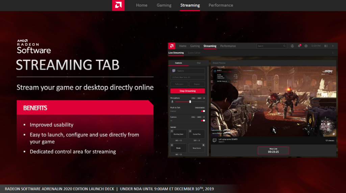Image resolution: width=346 pixels, height=193 pixels.
Task: Open the Performance tab in the Radeon window
Action: 228,46
